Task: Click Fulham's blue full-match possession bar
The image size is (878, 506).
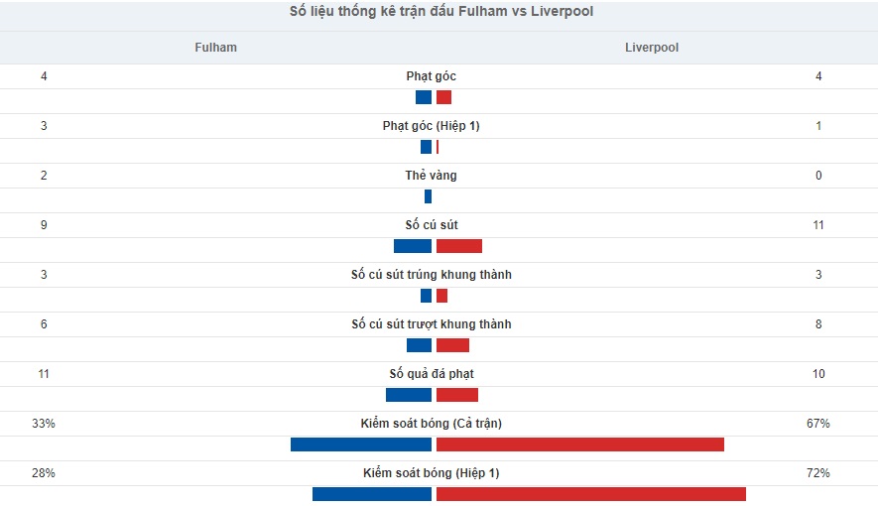Action: point(361,444)
